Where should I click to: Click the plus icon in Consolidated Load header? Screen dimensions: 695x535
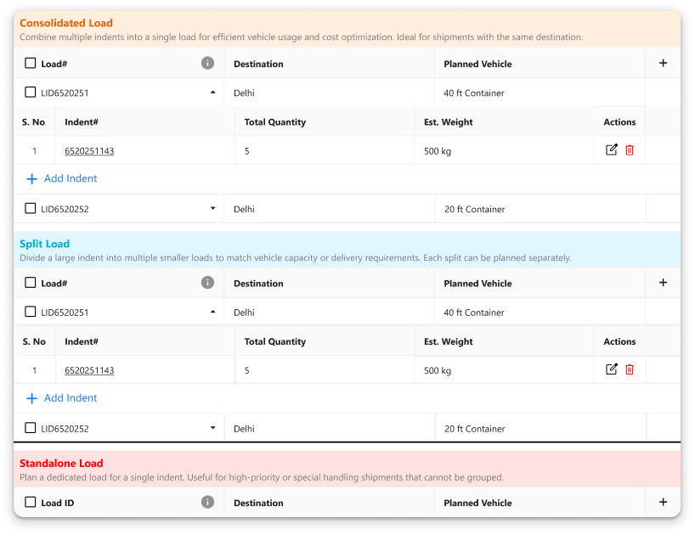pyautogui.click(x=663, y=63)
